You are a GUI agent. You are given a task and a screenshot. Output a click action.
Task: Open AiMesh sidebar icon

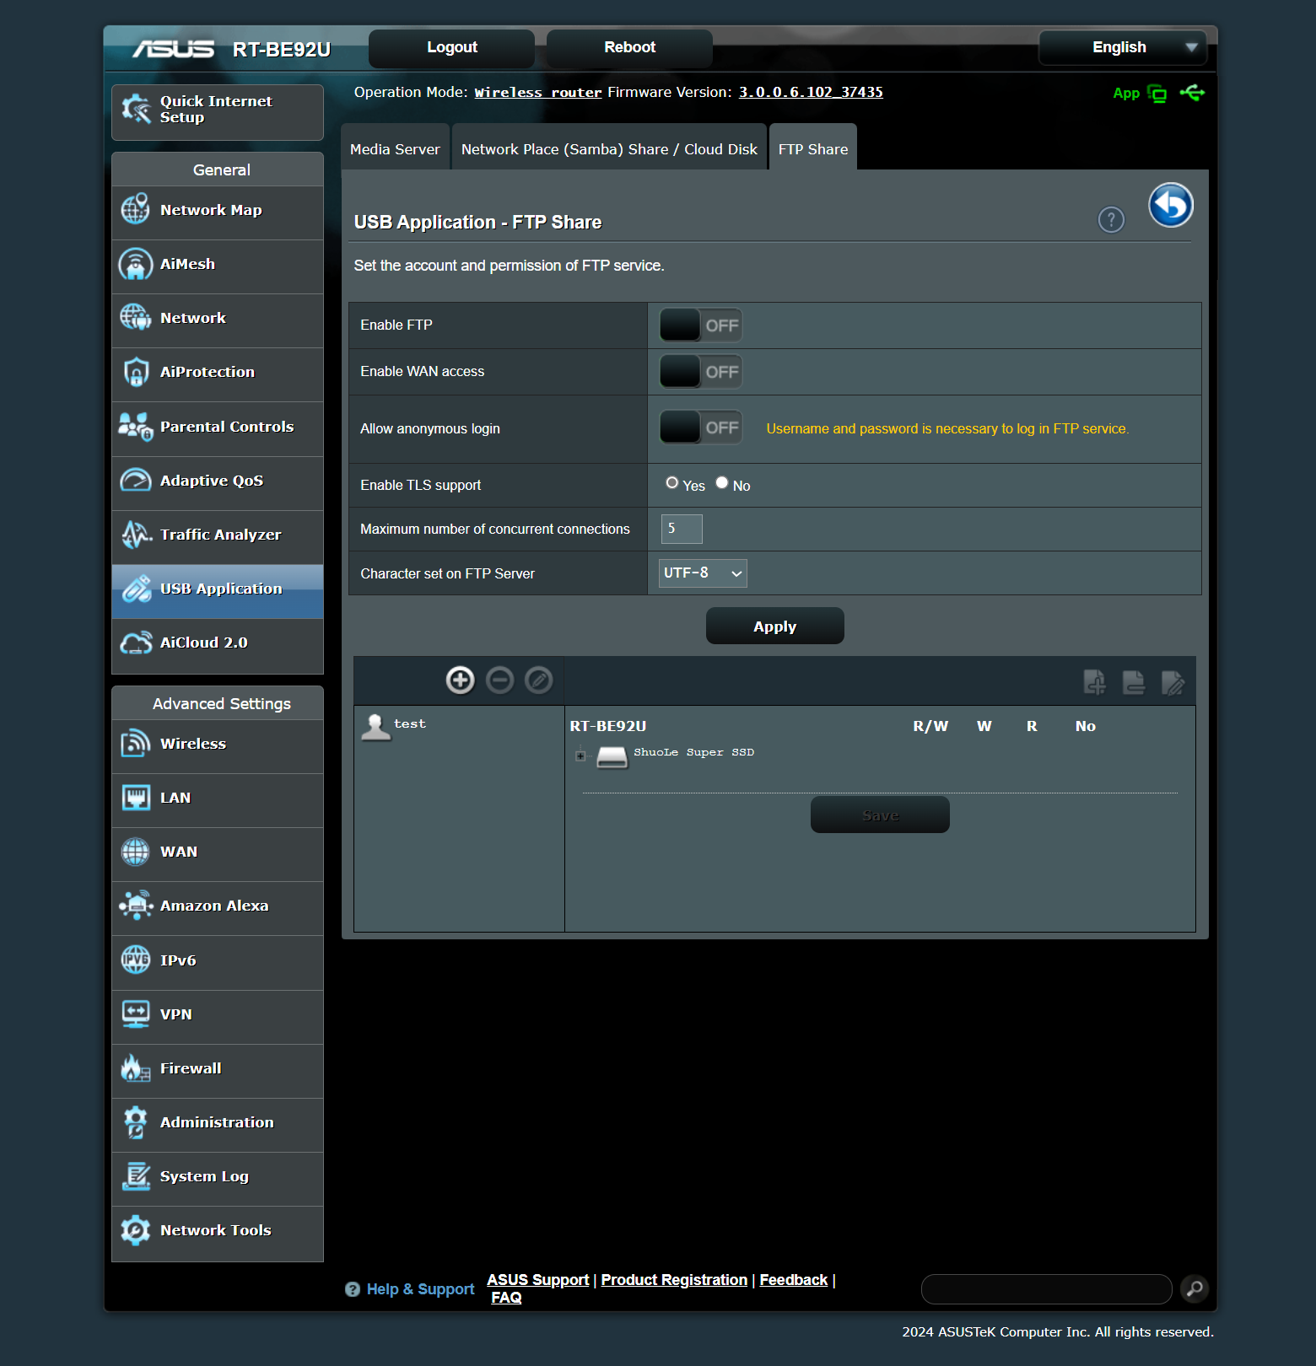tap(135, 264)
